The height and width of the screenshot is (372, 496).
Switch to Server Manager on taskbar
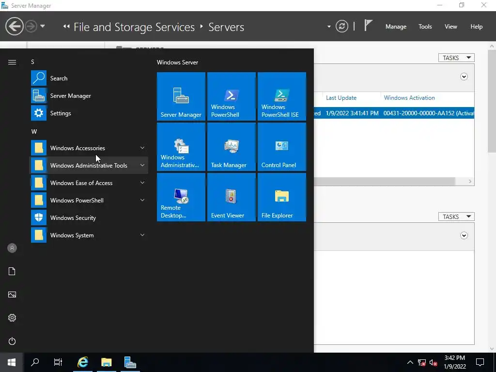pos(130,362)
